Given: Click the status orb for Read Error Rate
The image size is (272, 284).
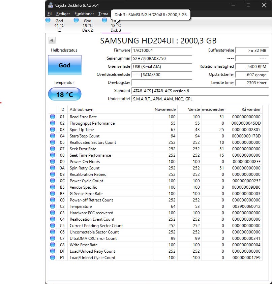Looking at the screenshot, I should click(x=53, y=117).
